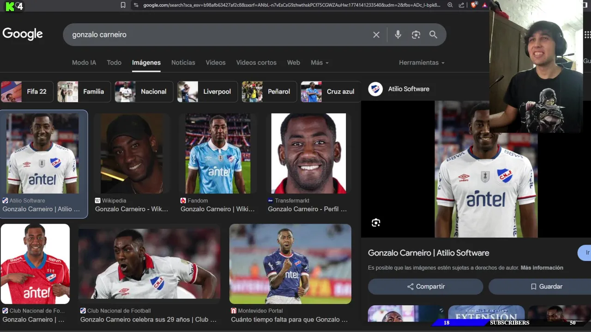
Task: Click the 'Gonzalo Carneiro - Perfil' result title
Action: pyautogui.click(x=308, y=209)
